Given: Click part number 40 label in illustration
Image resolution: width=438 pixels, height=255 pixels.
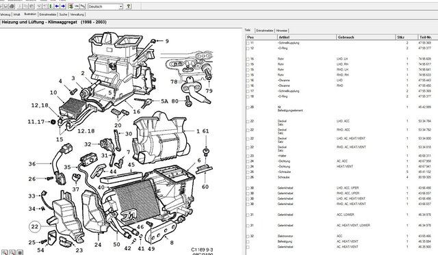Looking at the screenshot, I should pos(101,187).
